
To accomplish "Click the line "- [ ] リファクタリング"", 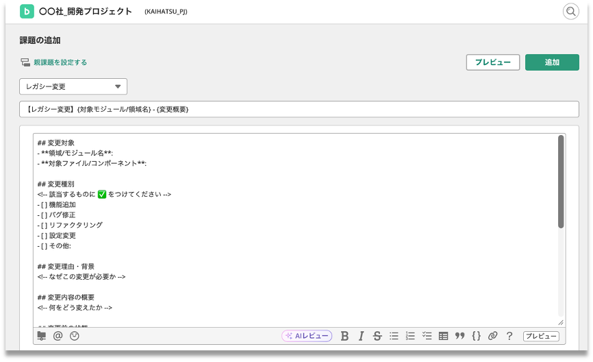I will coord(70,226).
